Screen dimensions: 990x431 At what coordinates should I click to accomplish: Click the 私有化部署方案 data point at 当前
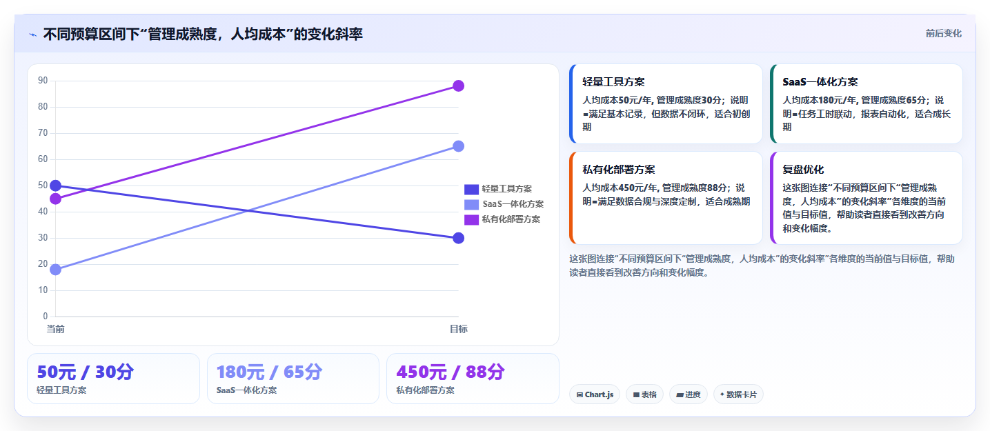tap(55, 199)
